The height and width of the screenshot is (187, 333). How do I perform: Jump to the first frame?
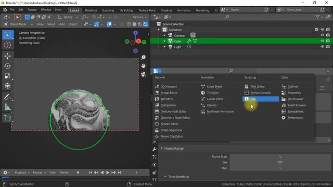click(91, 172)
